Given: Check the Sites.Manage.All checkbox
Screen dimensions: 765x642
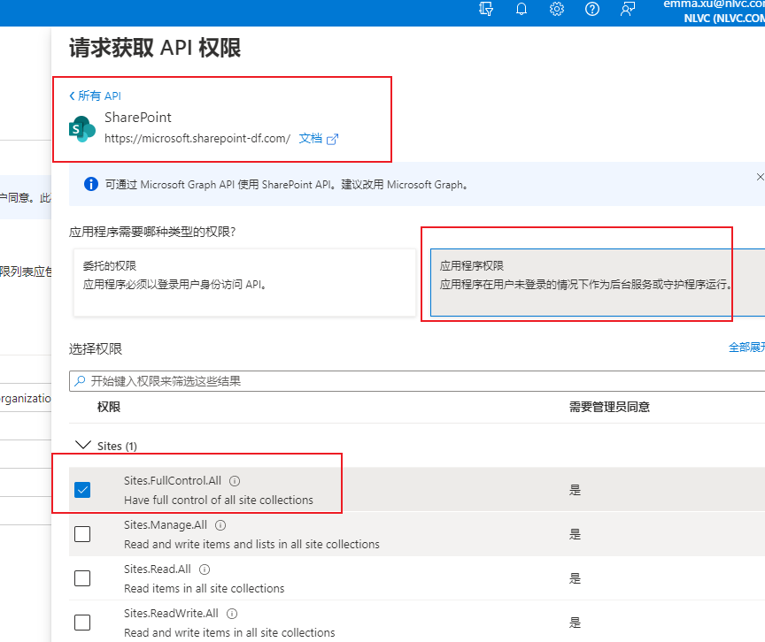Looking at the screenshot, I should point(82,534).
